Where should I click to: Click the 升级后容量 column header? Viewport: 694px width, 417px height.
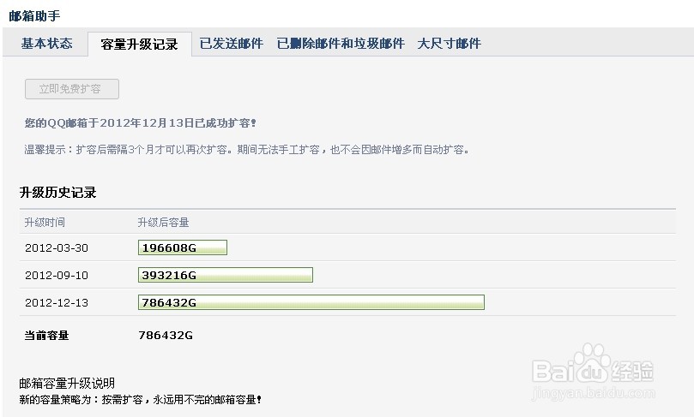163,223
